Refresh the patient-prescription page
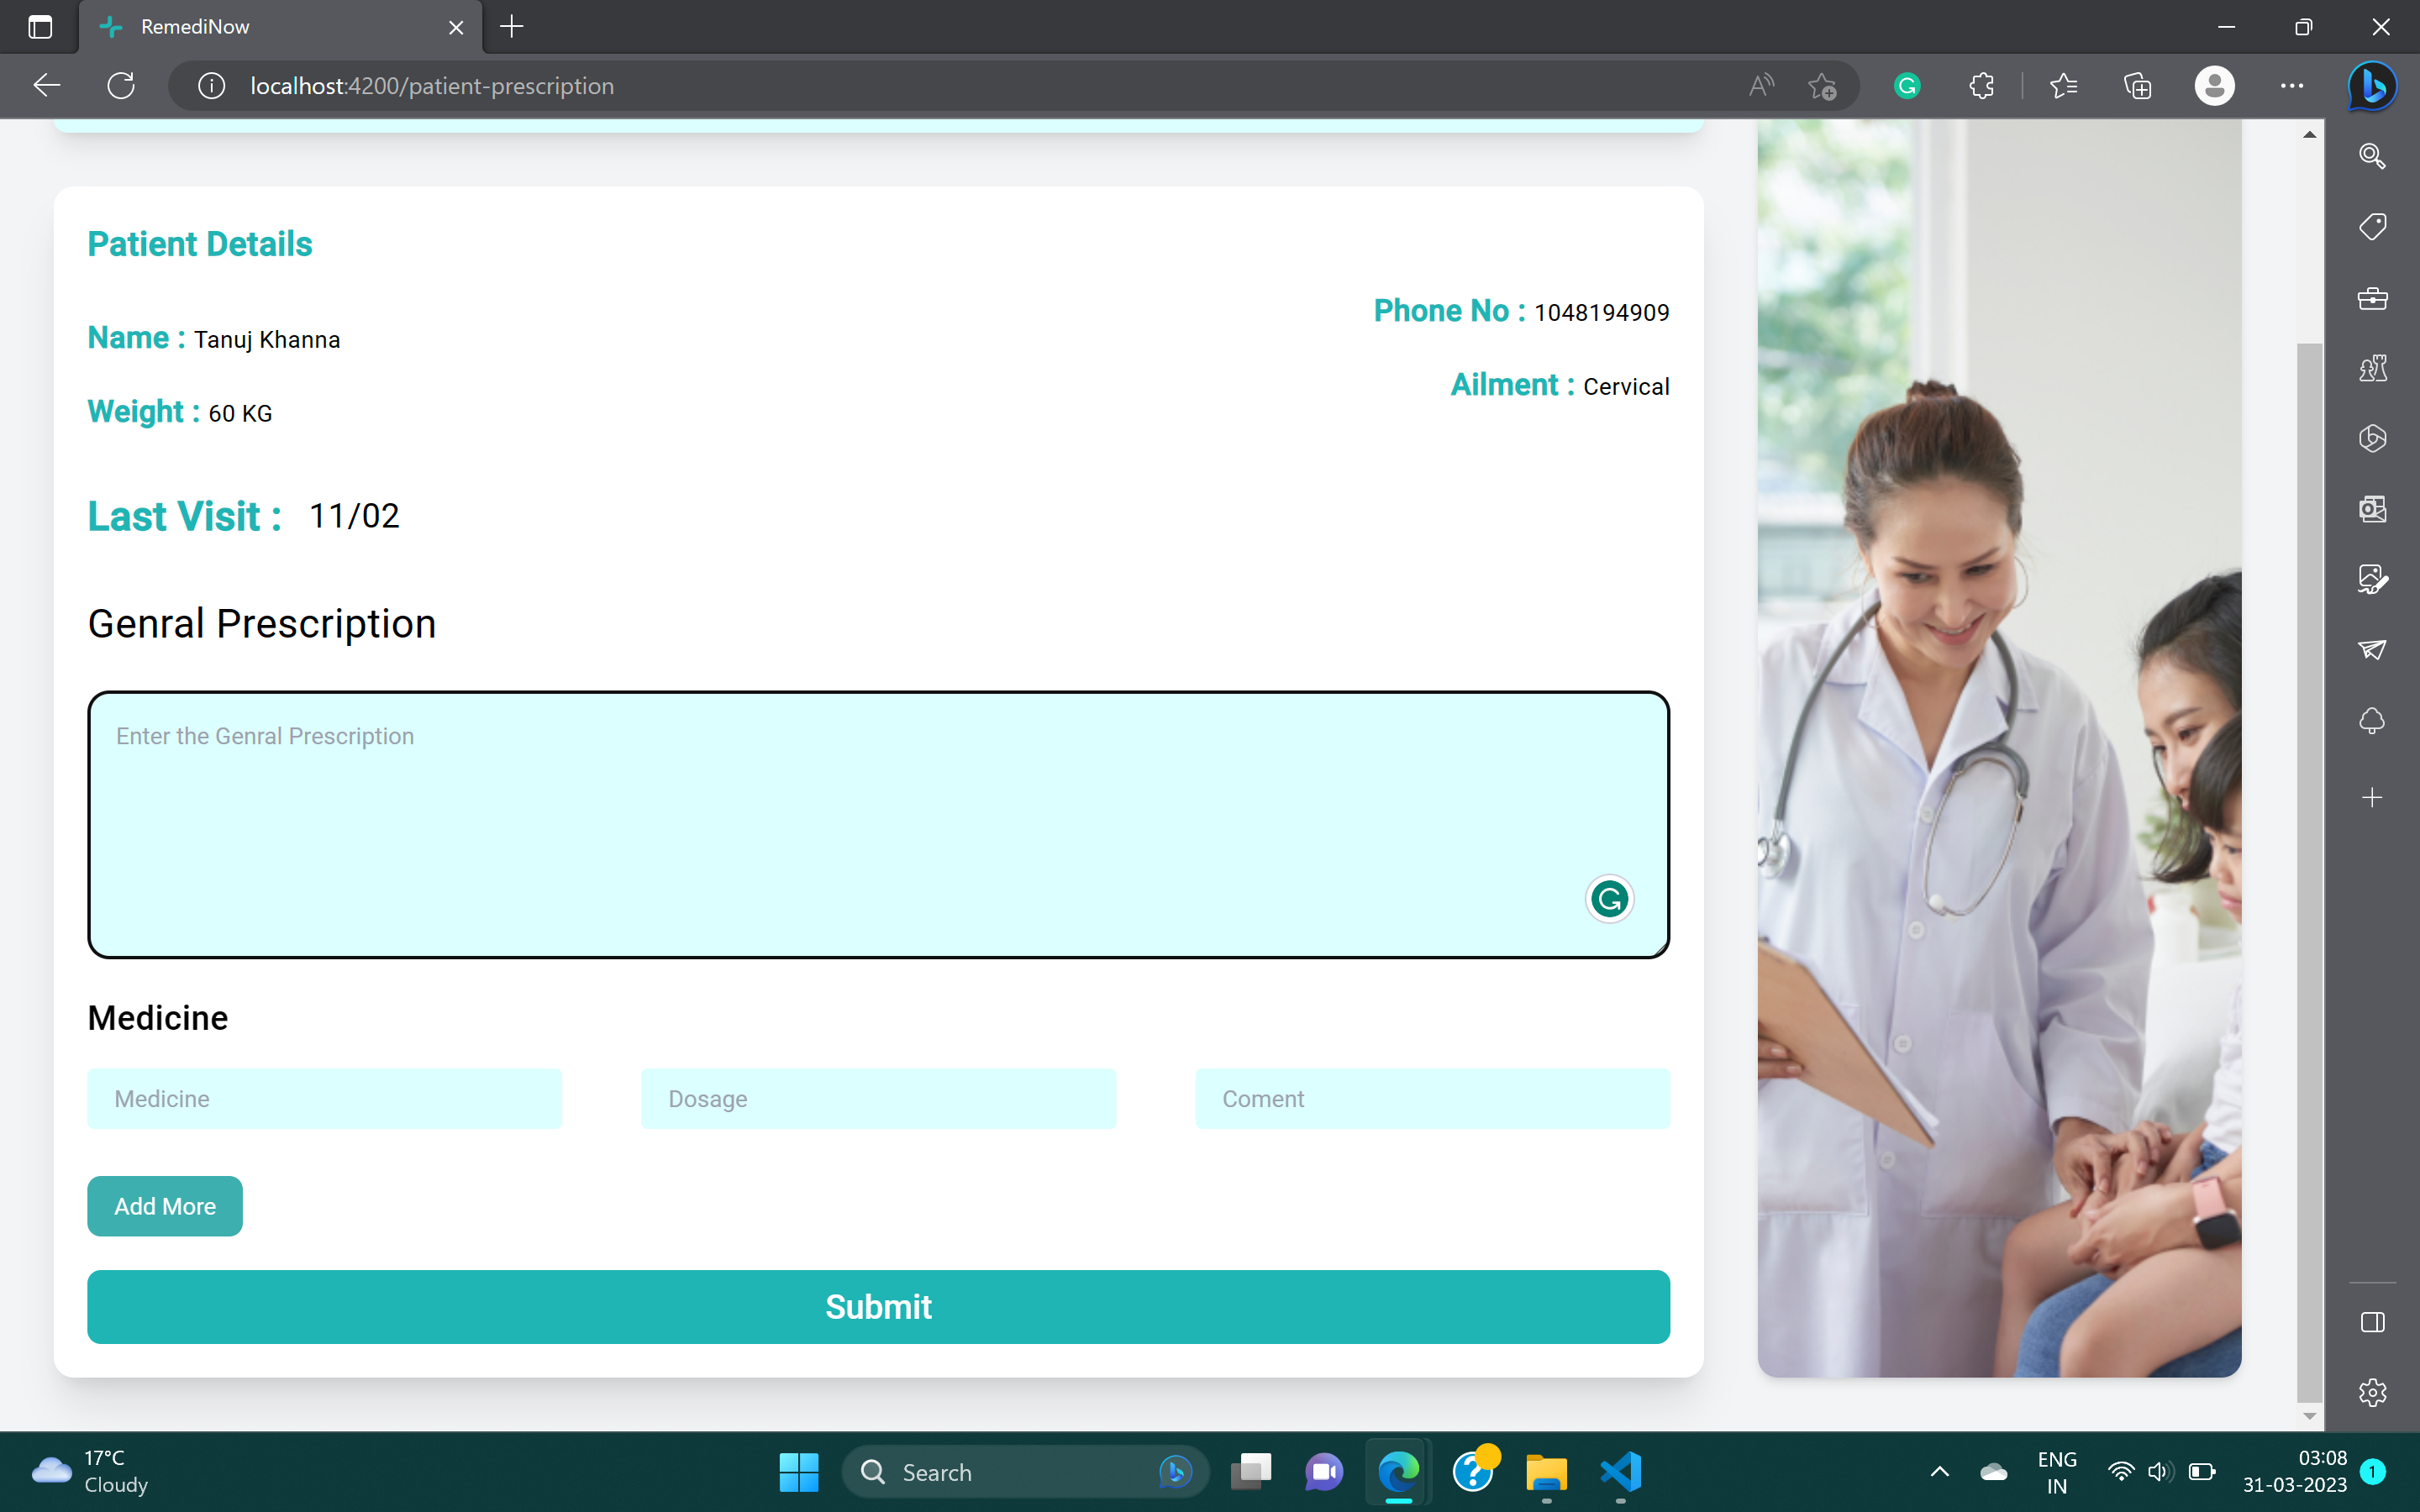 click(x=121, y=86)
